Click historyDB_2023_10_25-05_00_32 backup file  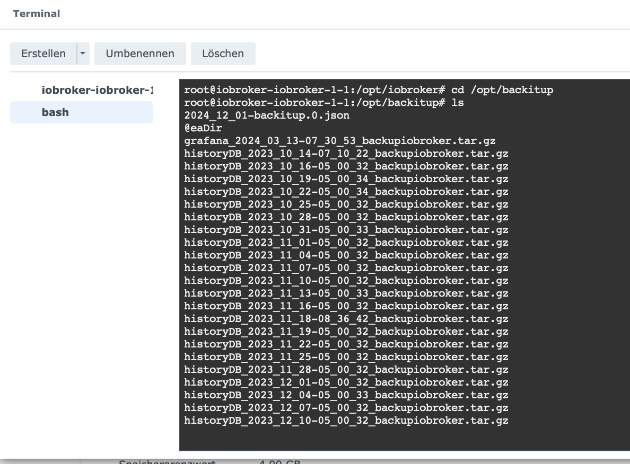[x=346, y=204]
